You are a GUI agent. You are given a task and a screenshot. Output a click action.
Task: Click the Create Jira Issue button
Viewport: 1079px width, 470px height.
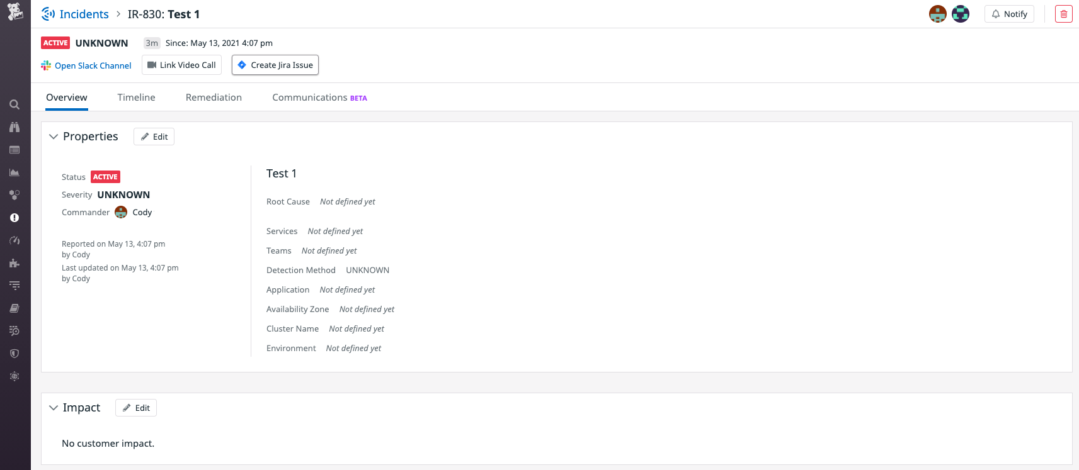tap(275, 65)
